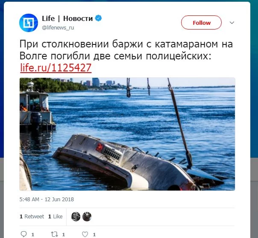Click the reply speech bubble icon
The image size is (258, 238).
tap(23, 234)
